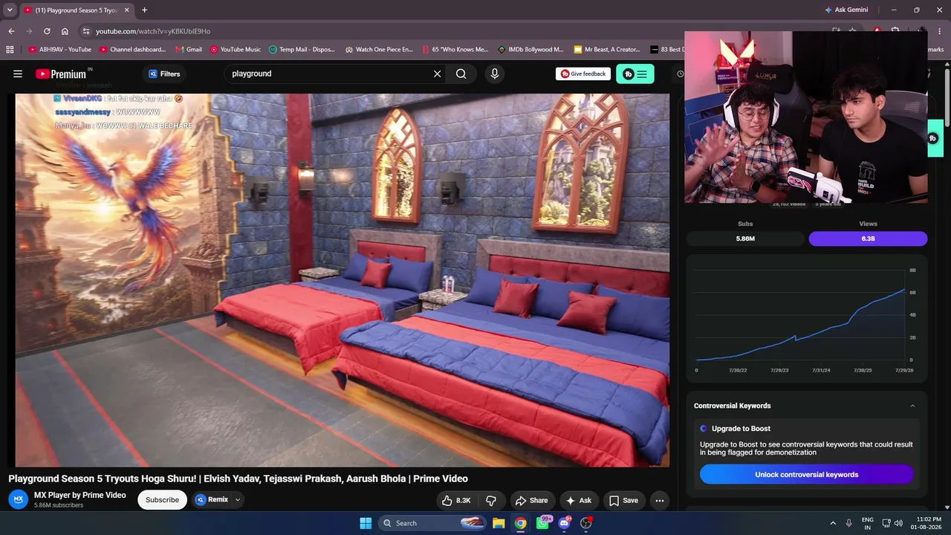Open MX Player channel avatar
Screen dimensions: 951x535
pyautogui.click(x=19, y=499)
